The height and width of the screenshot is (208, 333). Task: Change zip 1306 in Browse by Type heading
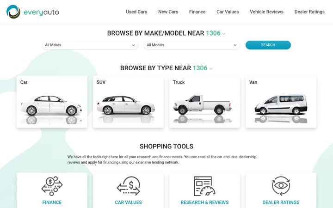click(203, 68)
